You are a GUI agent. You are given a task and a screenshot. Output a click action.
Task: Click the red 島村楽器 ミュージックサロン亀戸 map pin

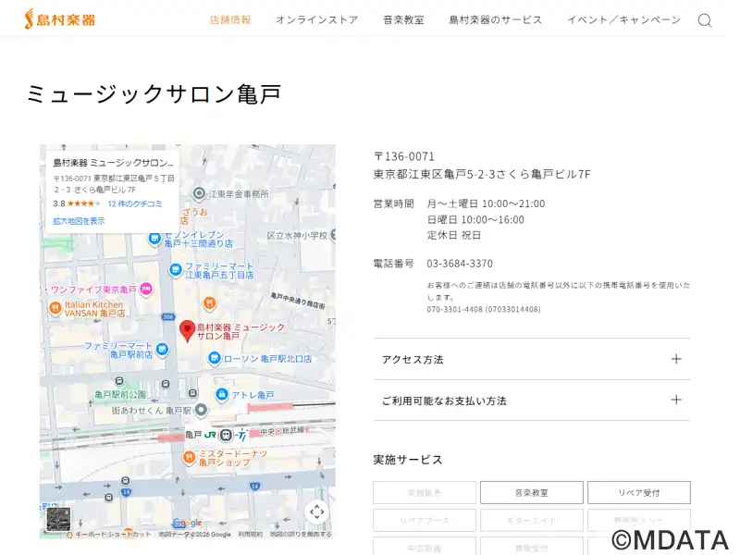[x=188, y=331]
